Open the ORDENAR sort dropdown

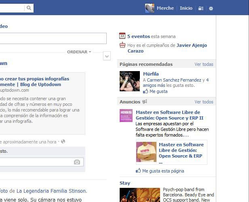(x=79, y=52)
